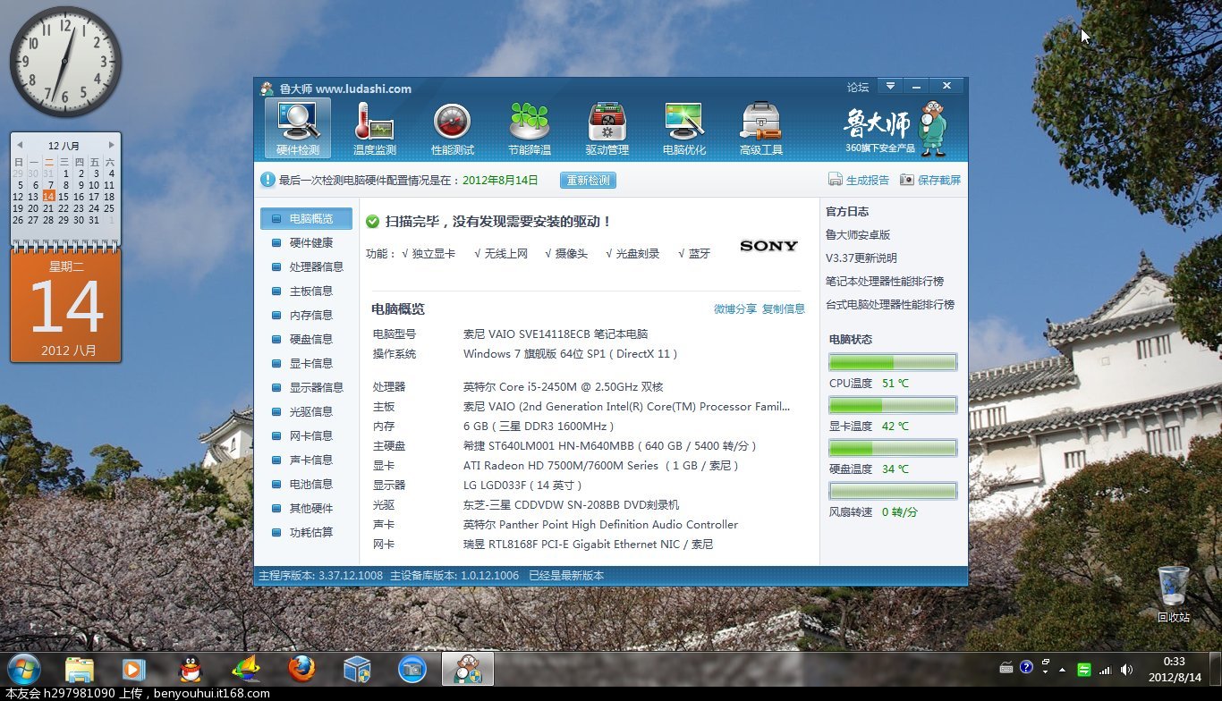Click the analog clock gadget
This screenshot has height=701, width=1222.
pyautogui.click(x=65, y=62)
